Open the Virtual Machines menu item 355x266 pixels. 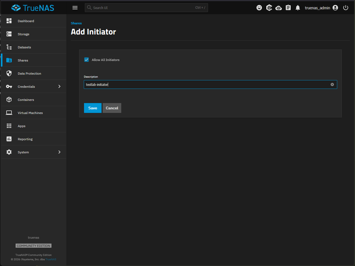pyautogui.click(x=34, y=113)
